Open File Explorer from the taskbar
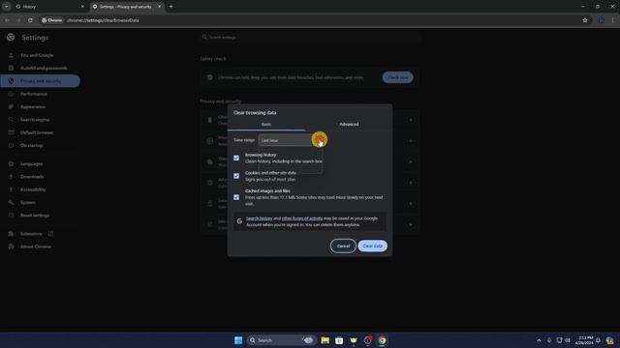This screenshot has height=348, width=620. click(325, 340)
